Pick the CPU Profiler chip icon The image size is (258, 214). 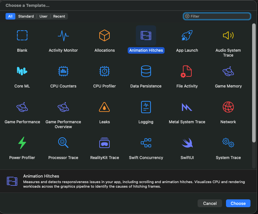pos(105,71)
